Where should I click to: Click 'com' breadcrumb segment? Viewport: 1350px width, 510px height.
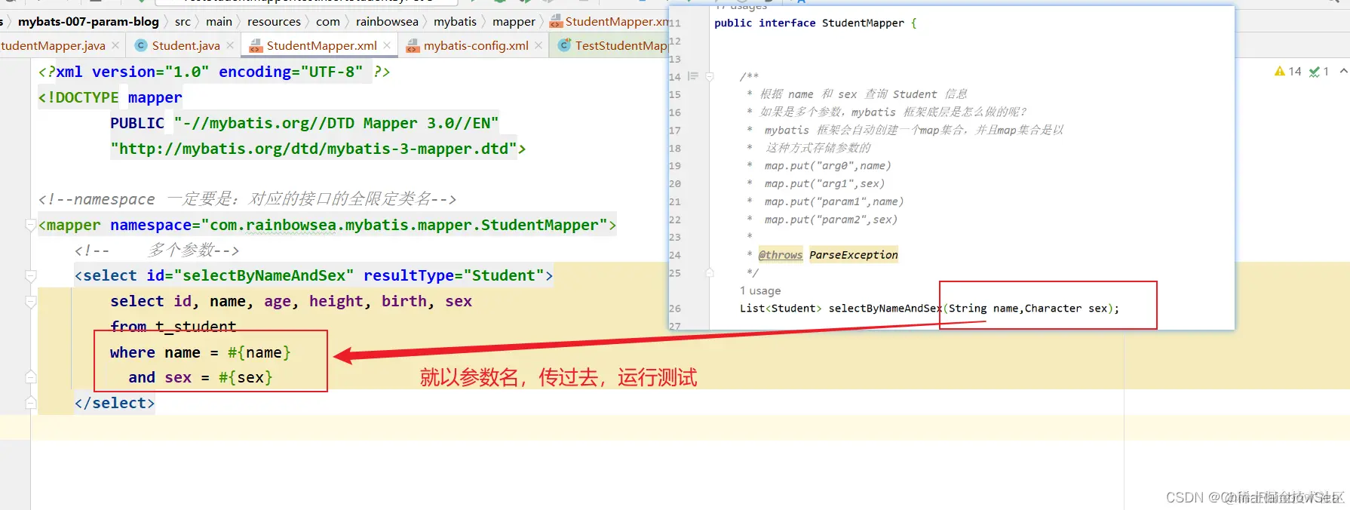pos(328,21)
